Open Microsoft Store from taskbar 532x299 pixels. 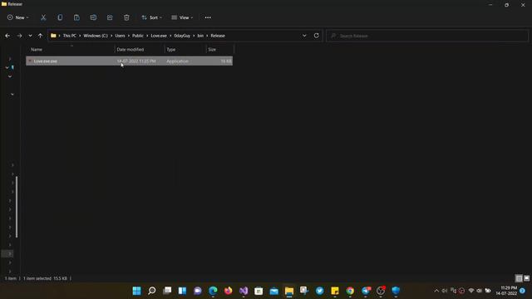[259, 291]
